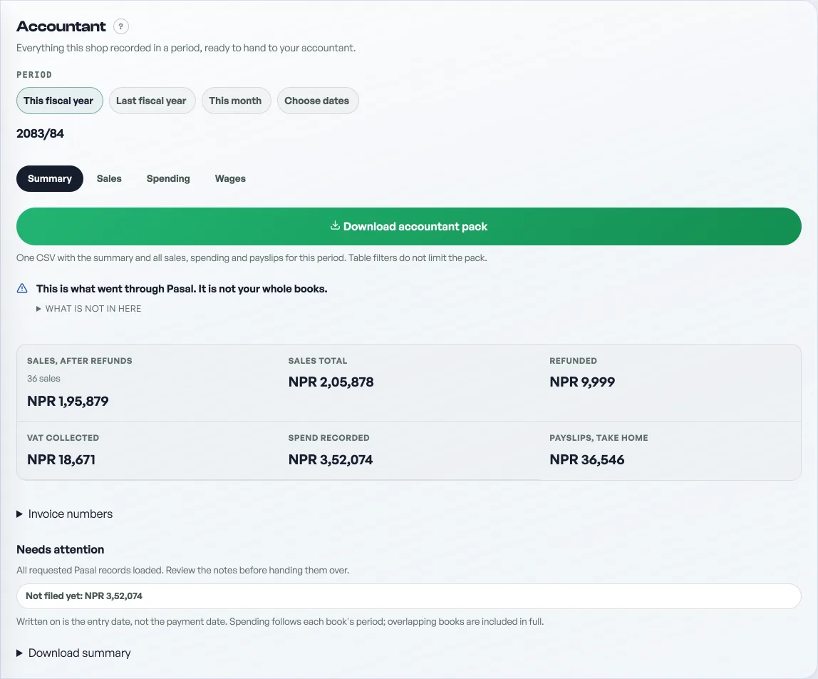The image size is (818, 679).
Task: Click the refunded value NPR 9,999
Action: coord(582,382)
